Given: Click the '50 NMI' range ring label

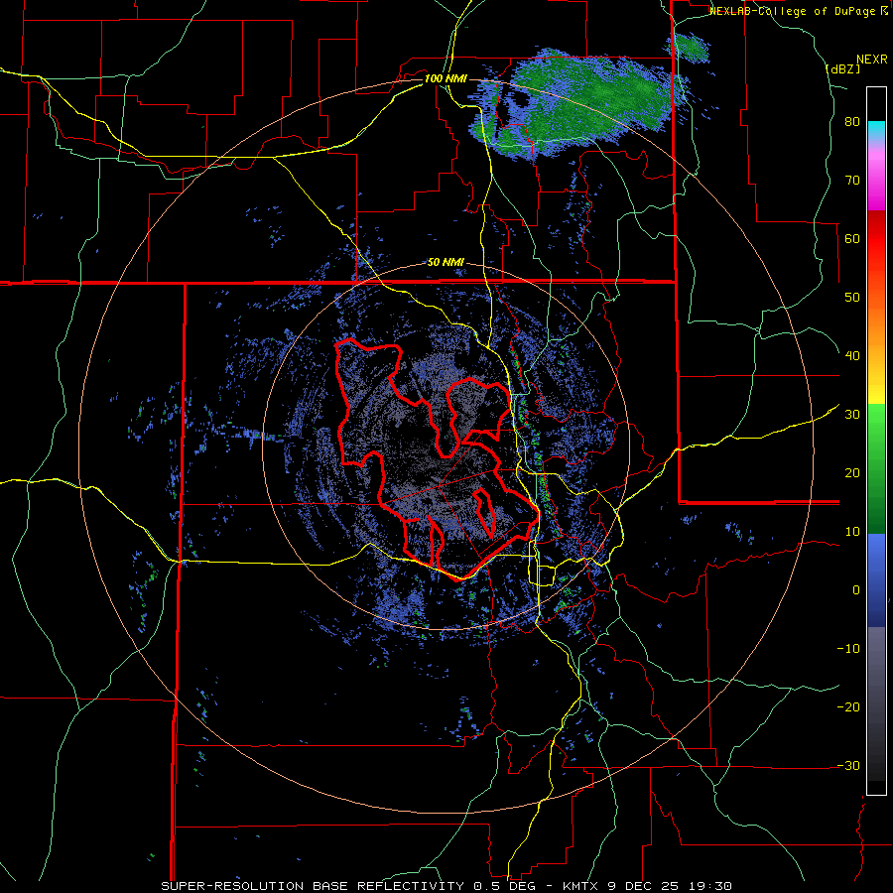Looking at the screenshot, I should tap(446, 263).
